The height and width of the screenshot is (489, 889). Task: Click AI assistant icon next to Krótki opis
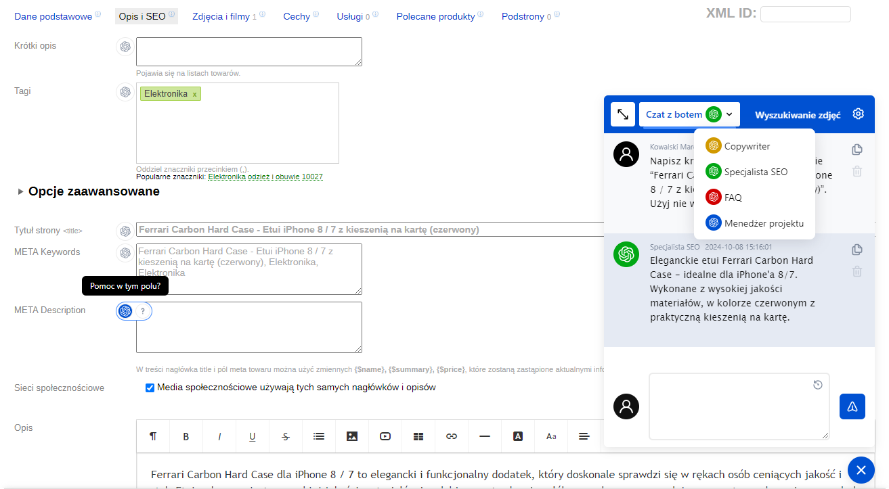pyautogui.click(x=125, y=47)
